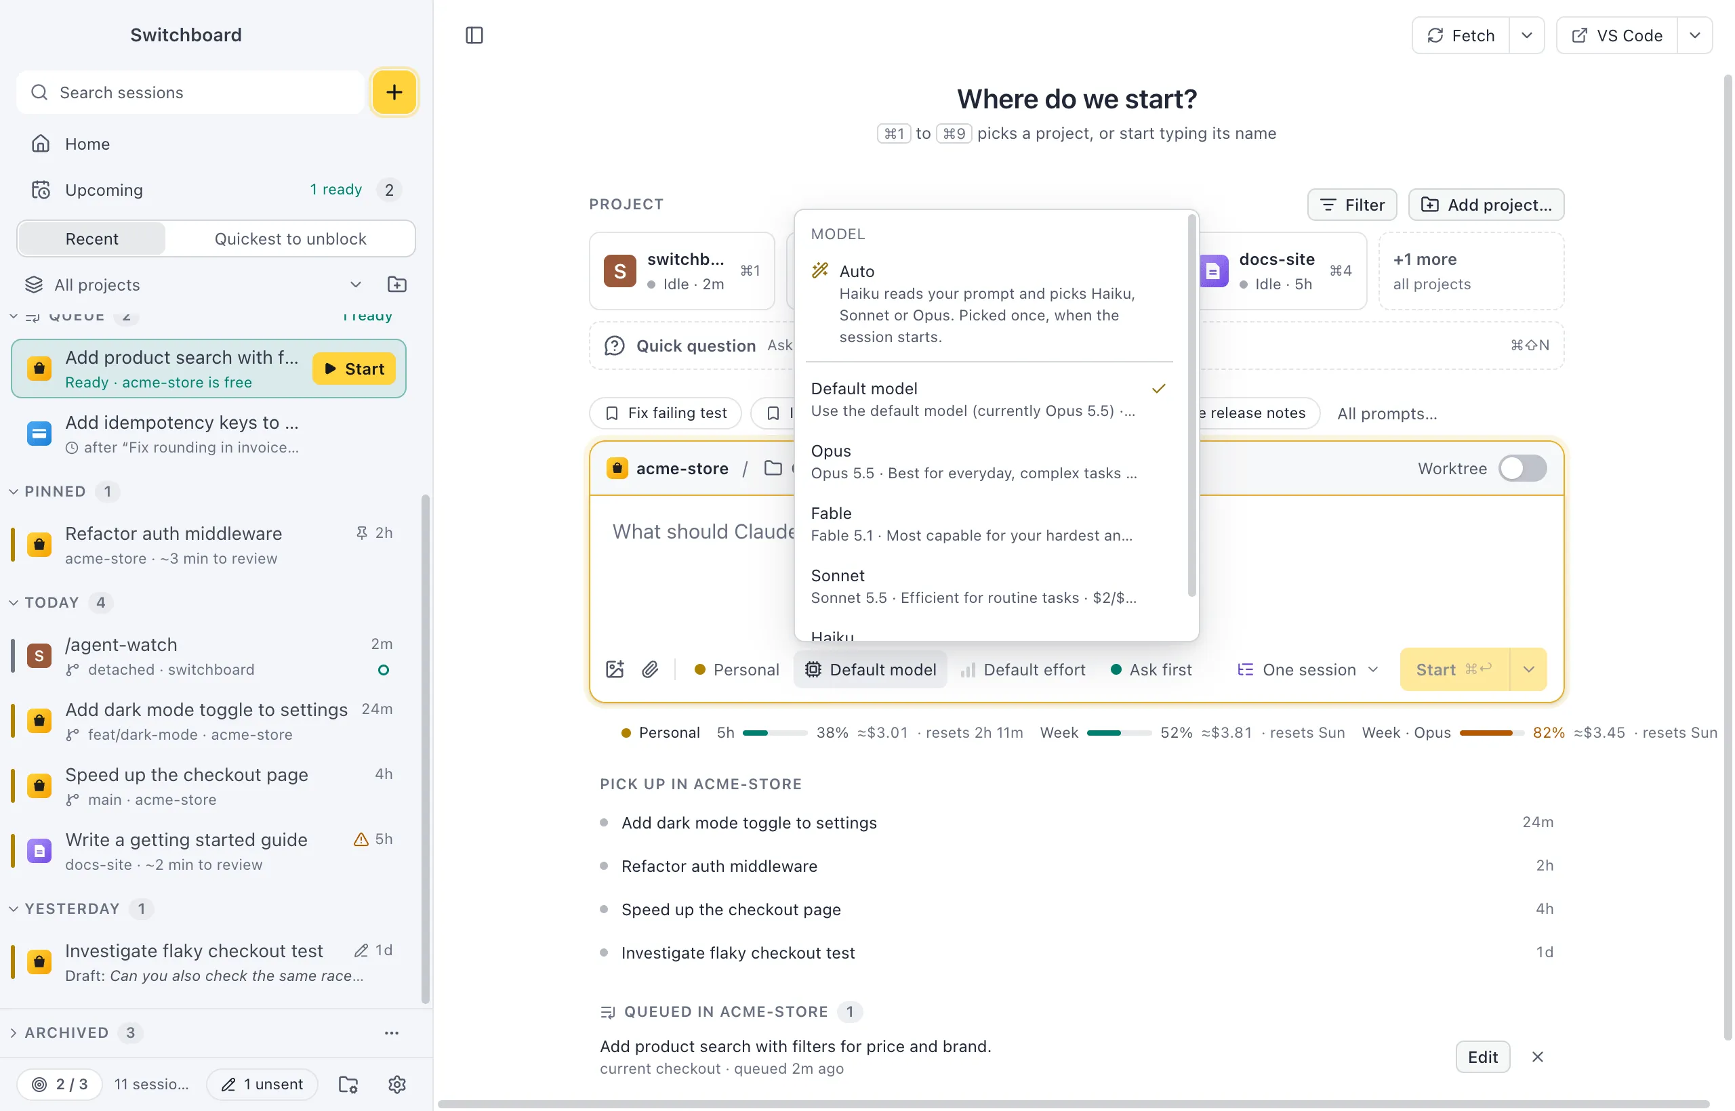Switch to Quickest to unblock tab

coord(290,238)
